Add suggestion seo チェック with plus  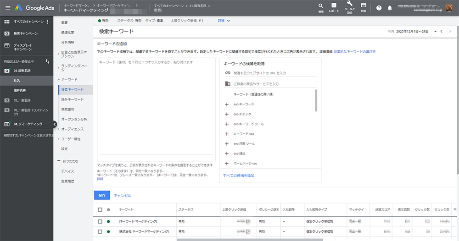tap(227, 114)
